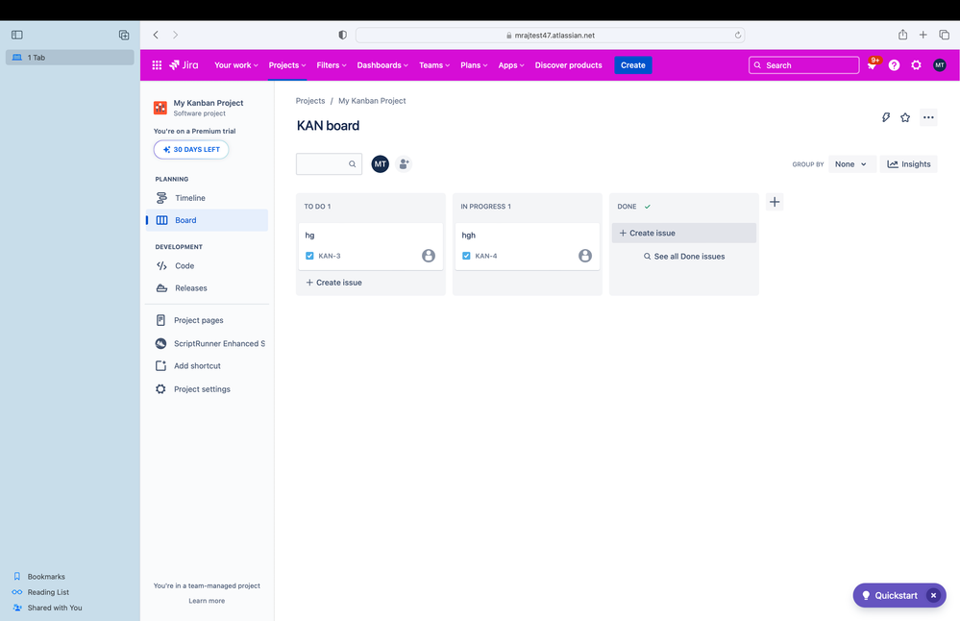Open the Insights button
Screen dimensions: 960x621
click(x=908, y=164)
